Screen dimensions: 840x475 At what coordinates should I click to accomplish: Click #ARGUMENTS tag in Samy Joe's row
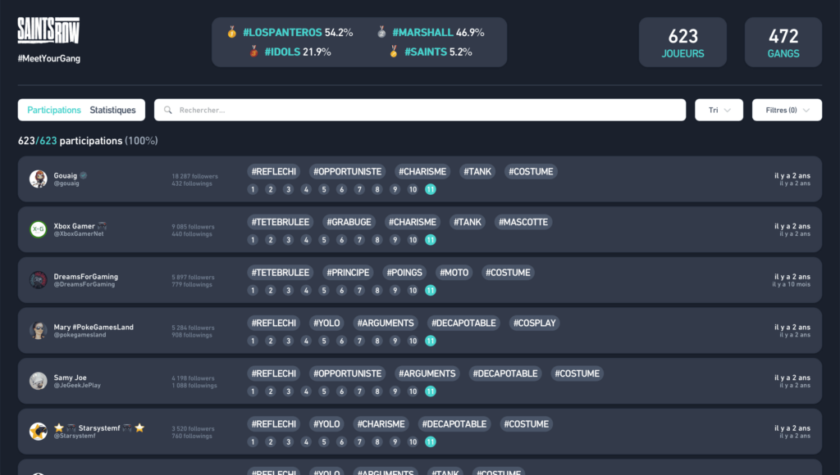pyautogui.click(x=427, y=373)
